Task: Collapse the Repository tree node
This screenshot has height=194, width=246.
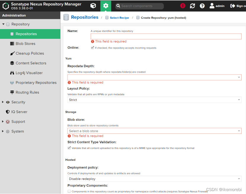Action: coord(3,24)
